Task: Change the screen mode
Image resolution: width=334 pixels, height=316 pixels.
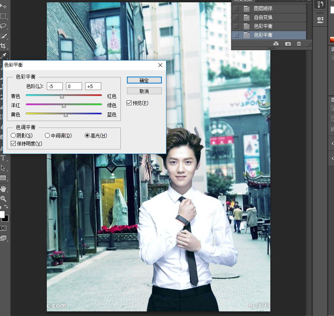Action: click(3, 238)
